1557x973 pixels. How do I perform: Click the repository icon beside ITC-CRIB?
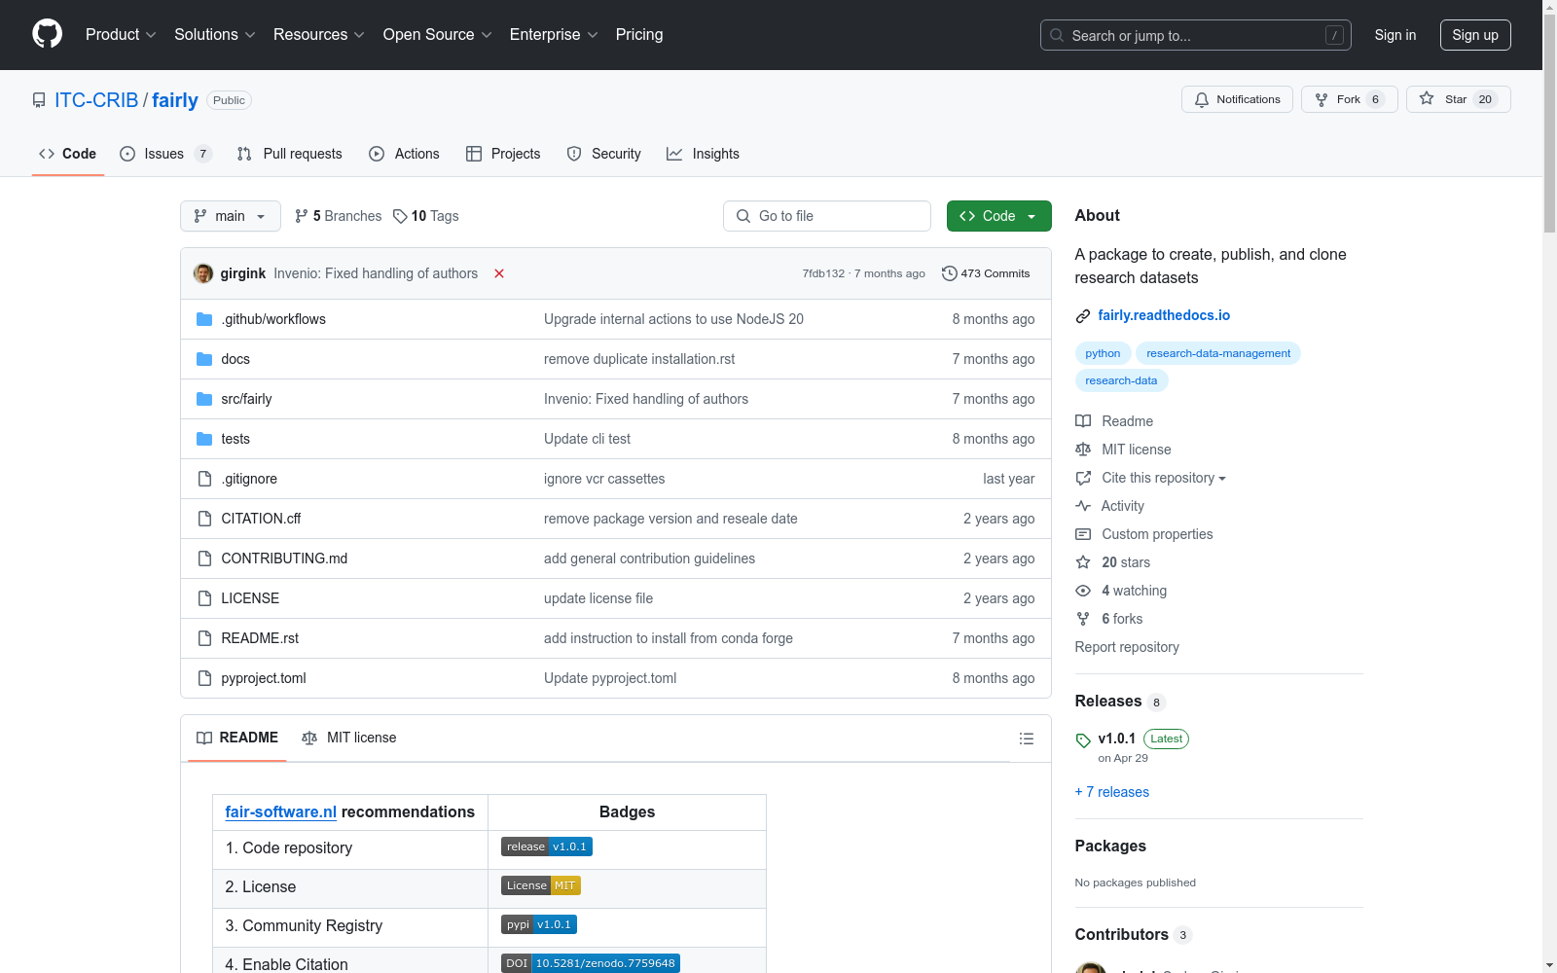39,100
